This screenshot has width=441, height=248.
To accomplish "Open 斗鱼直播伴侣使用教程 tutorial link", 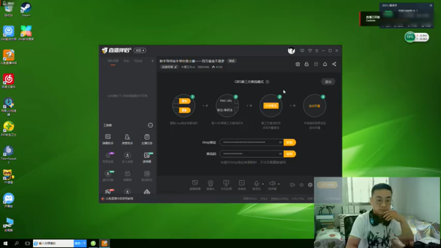I will tap(119, 198).
